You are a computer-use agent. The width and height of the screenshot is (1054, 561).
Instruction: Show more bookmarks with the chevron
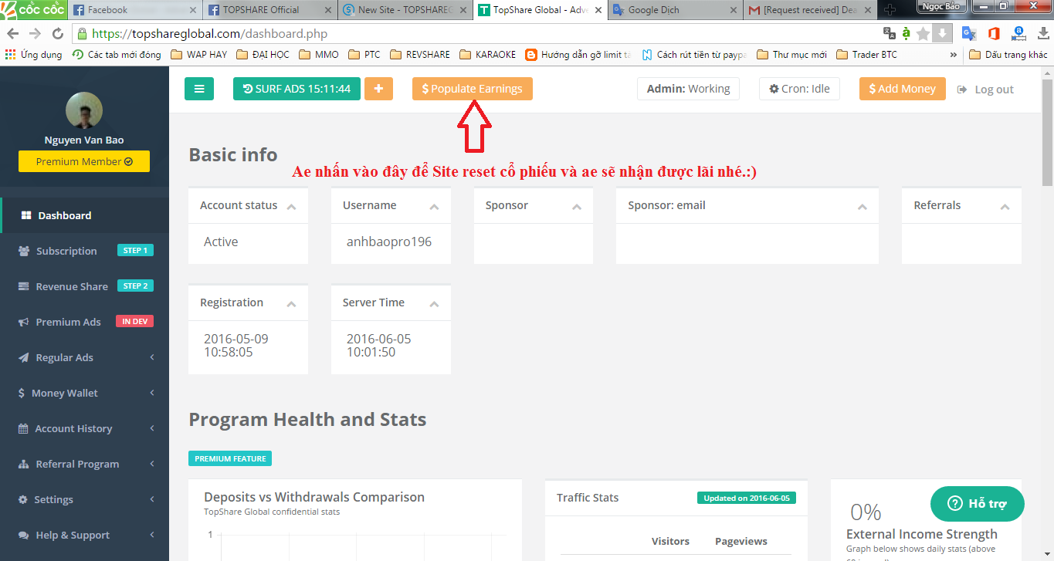pos(953,55)
